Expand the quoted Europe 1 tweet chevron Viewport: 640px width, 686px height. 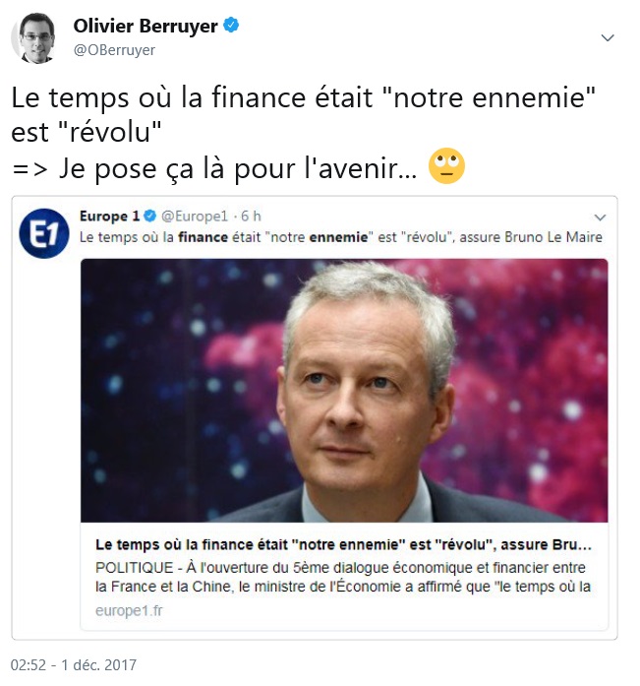click(601, 217)
